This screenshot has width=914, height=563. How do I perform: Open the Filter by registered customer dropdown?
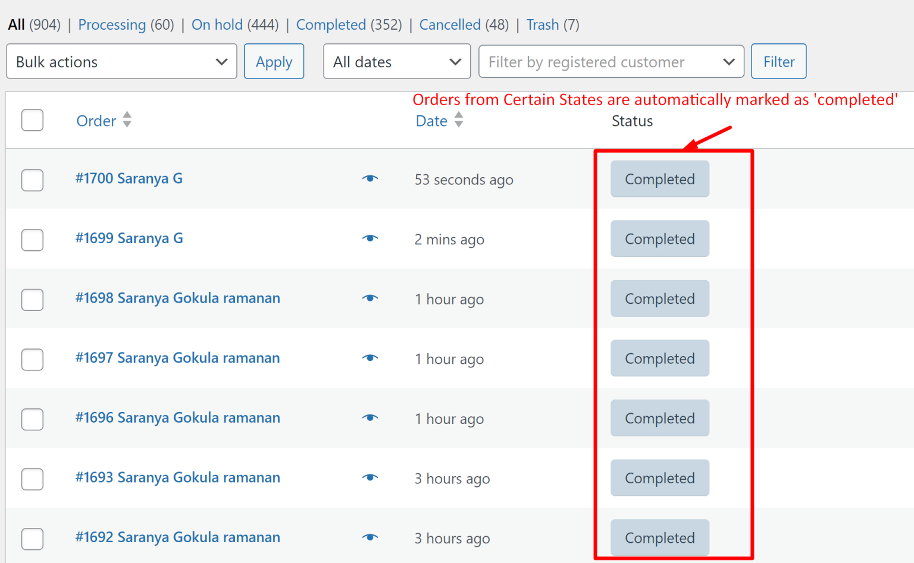pyautogui.click(x=611, y=61)
